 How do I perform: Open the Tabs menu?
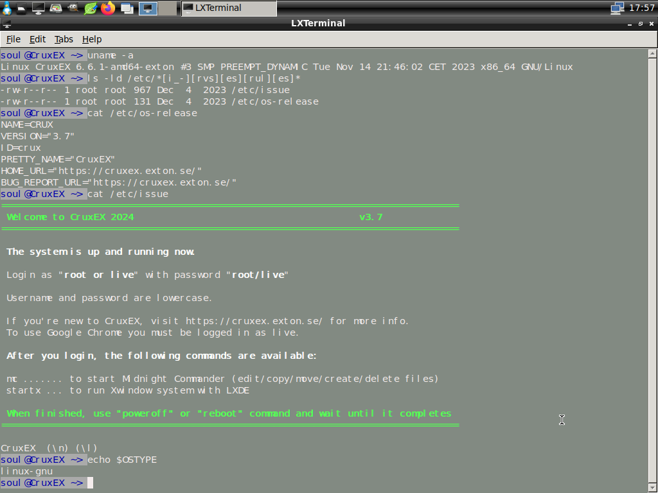tap(64, 39)
